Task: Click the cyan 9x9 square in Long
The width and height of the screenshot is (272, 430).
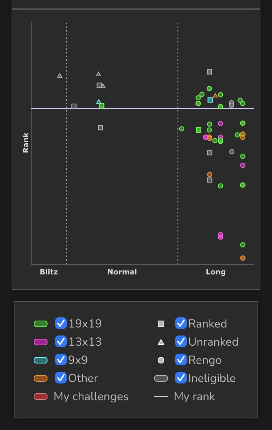Action: click(x=210, y=100)
